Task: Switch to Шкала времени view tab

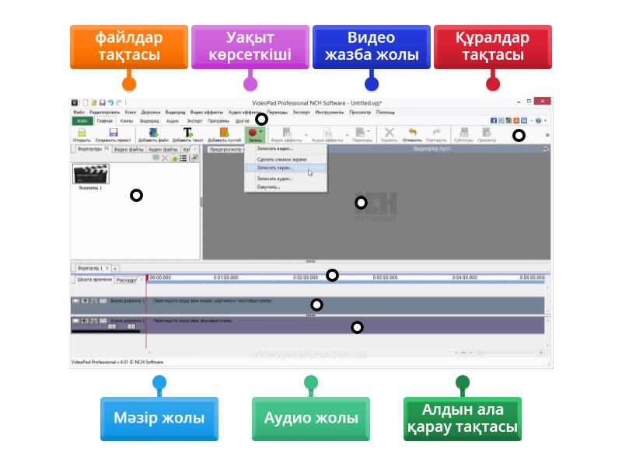Action: [x=94, y=280]
